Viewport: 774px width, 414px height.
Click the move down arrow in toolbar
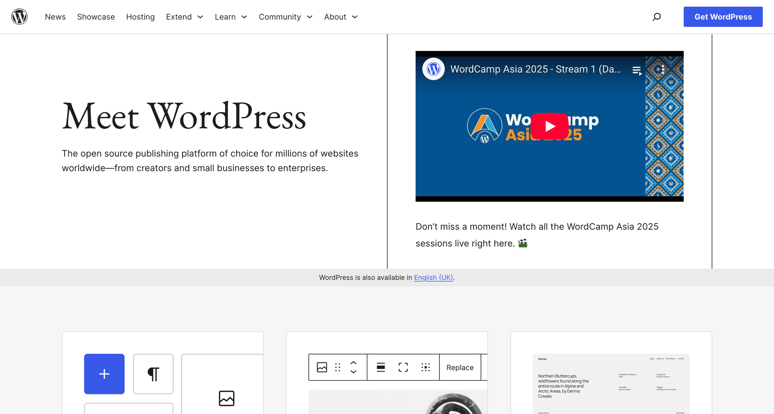click(354, 372)
